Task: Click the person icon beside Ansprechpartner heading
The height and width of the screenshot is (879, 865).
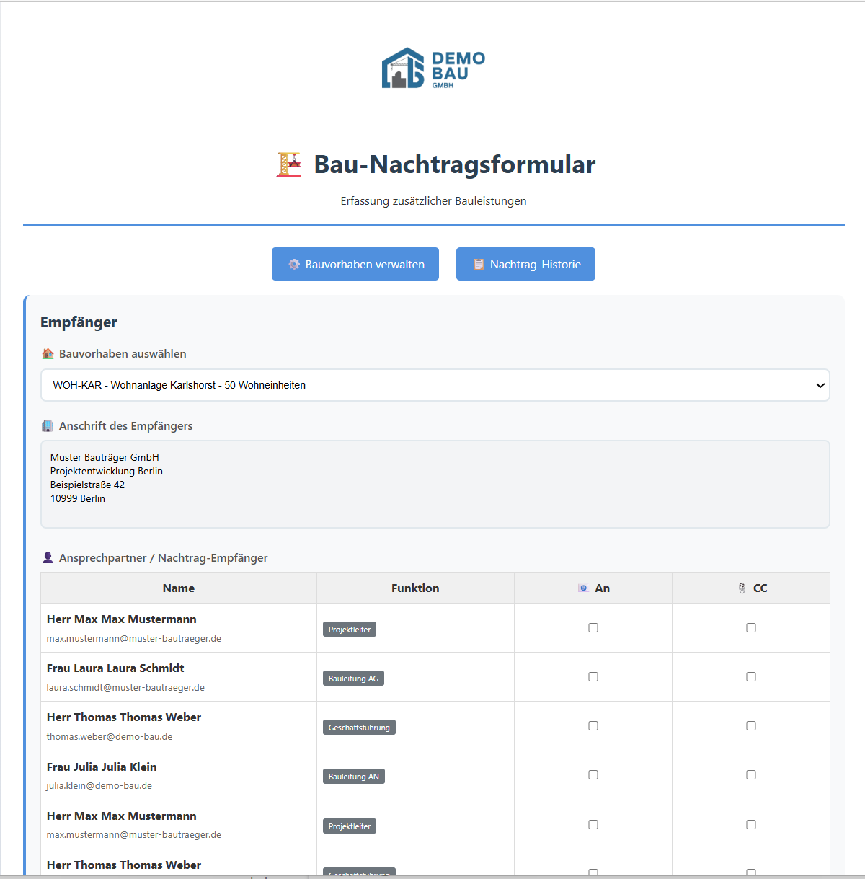Action: 48,557
